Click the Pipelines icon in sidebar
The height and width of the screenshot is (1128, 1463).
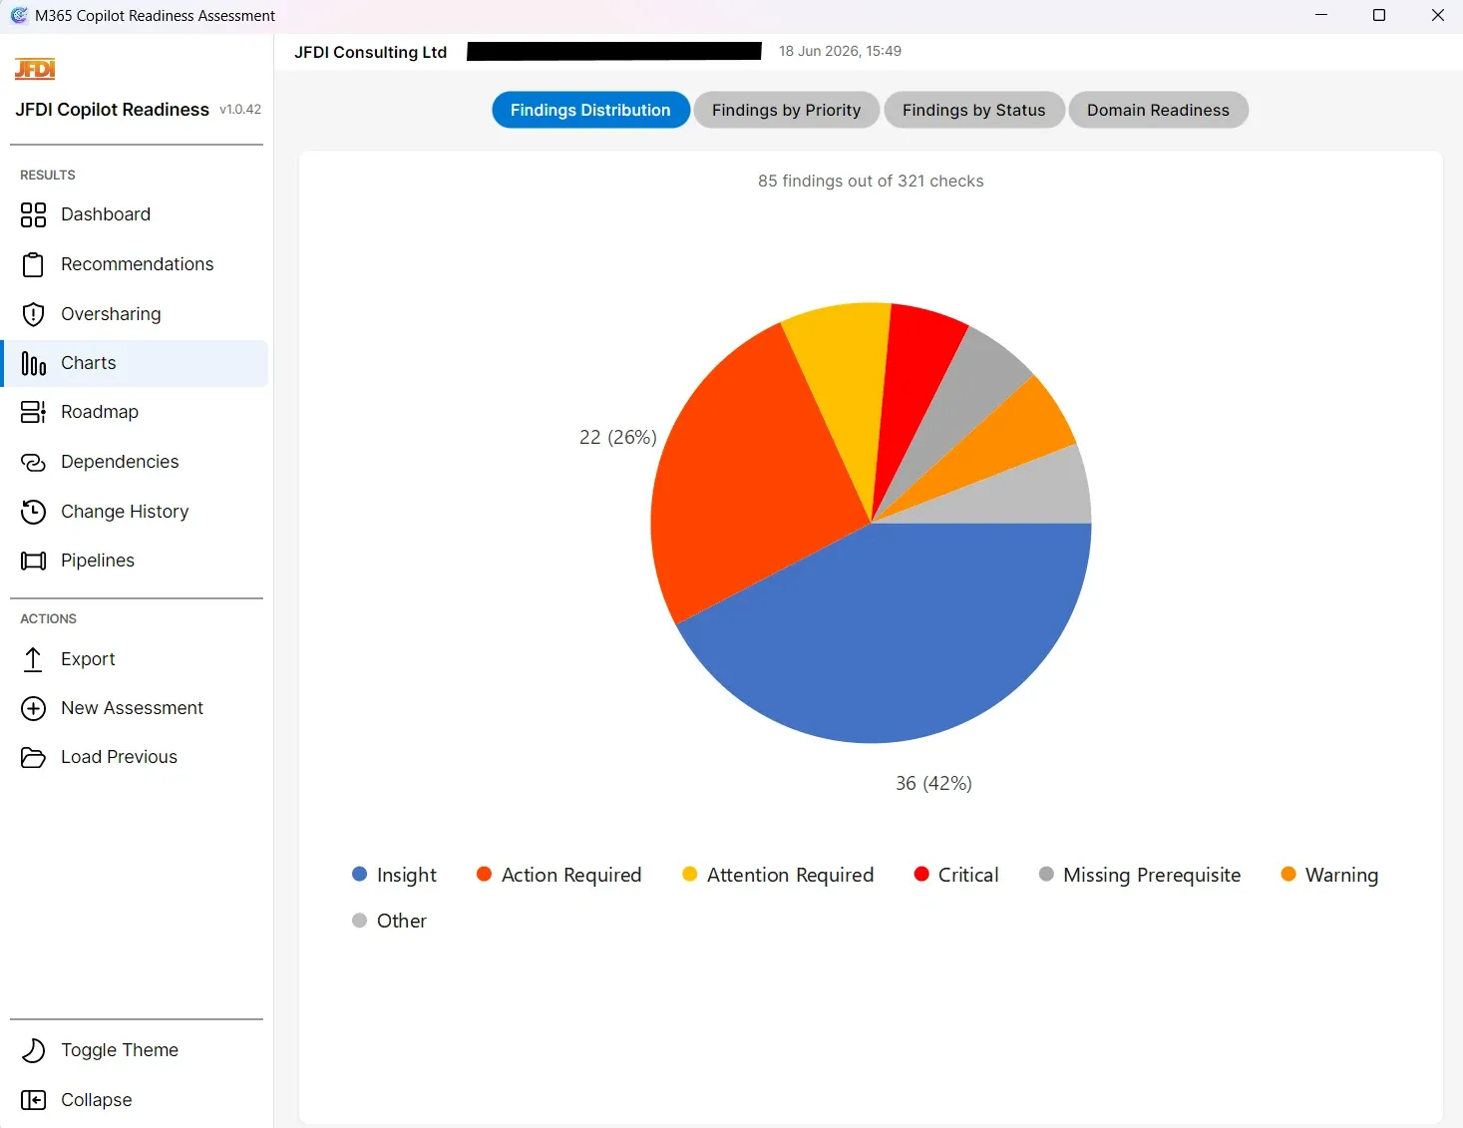coord(33,561)
